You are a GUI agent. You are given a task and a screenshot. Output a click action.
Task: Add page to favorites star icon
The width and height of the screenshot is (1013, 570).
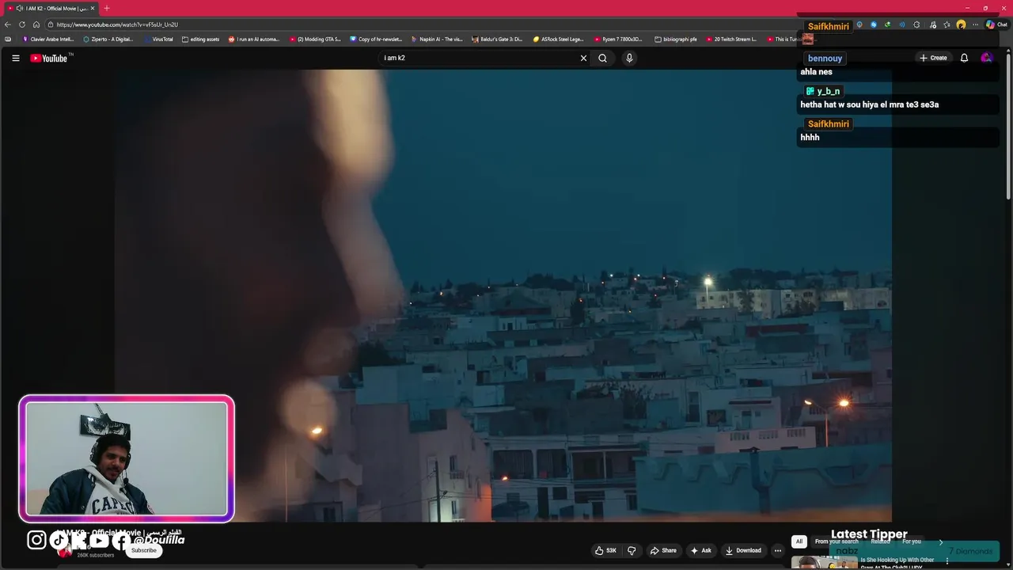[947, 25]
